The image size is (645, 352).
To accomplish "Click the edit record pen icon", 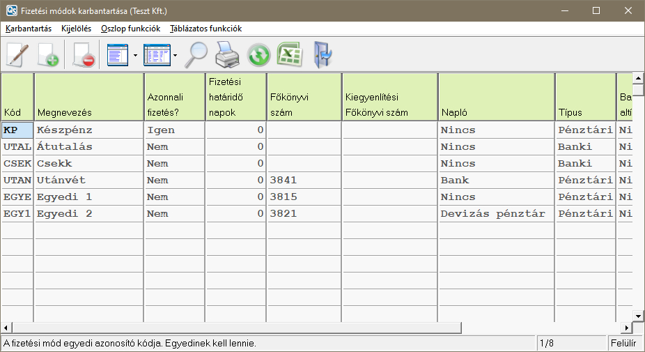I will [17, 54].
